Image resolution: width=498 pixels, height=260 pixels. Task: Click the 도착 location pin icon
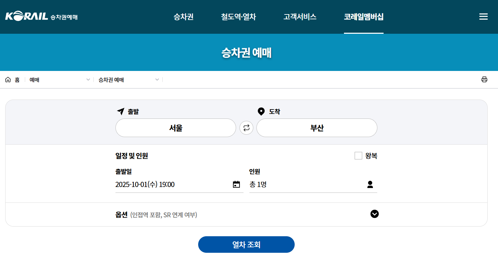(x=261, y=111)
